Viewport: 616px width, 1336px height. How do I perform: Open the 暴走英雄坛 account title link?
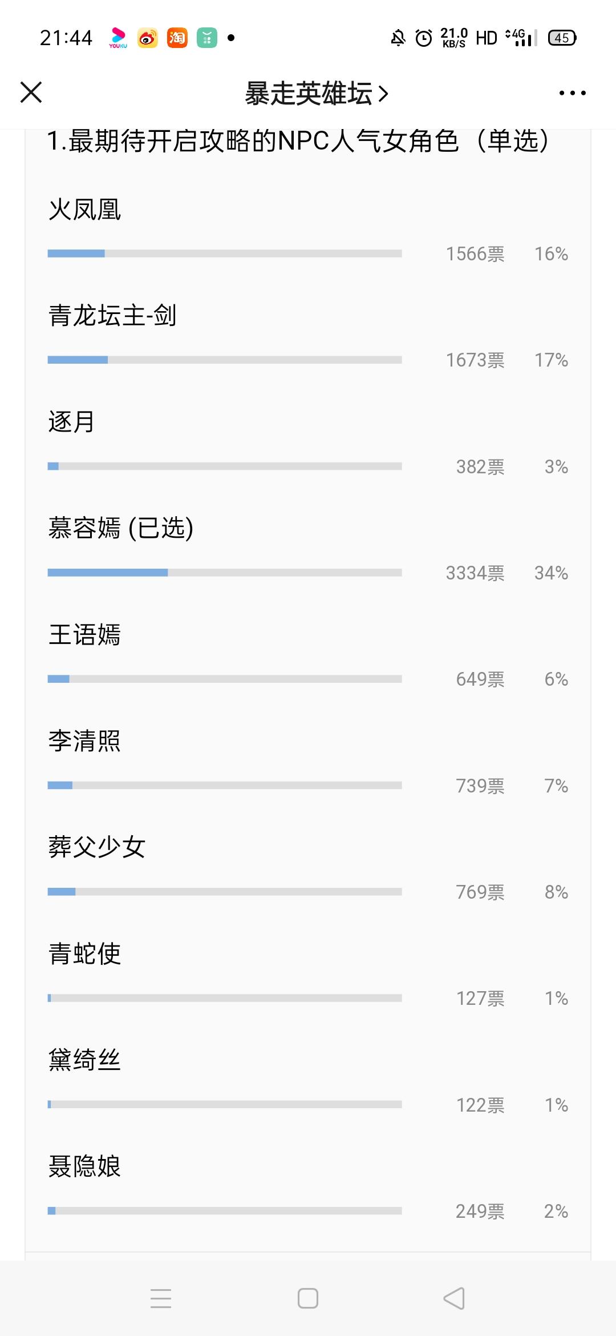[x=317, y=93]
